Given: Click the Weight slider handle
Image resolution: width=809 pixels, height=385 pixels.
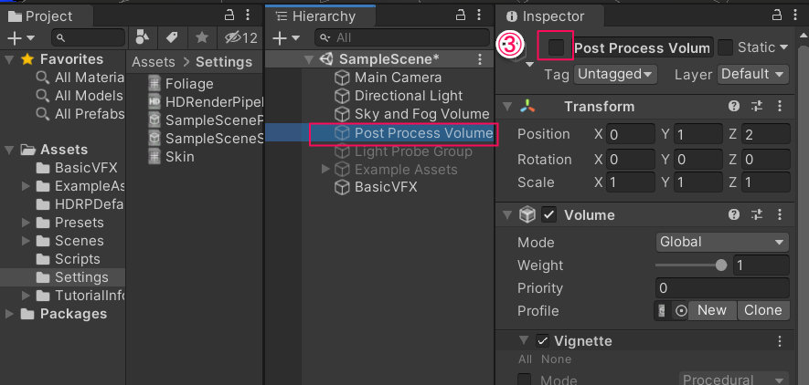Looking at the screenshot, I should [721, 265].
